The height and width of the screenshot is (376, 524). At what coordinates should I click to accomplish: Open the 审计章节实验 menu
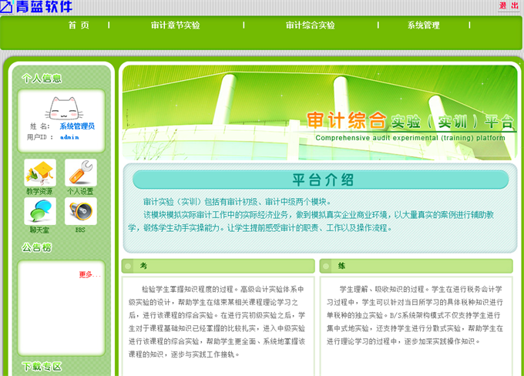coord(175,25)
